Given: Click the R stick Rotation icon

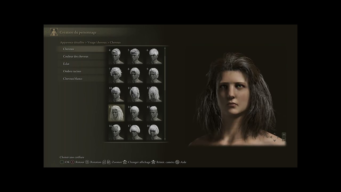Looking at the screenshot, I should click(87, 162).
